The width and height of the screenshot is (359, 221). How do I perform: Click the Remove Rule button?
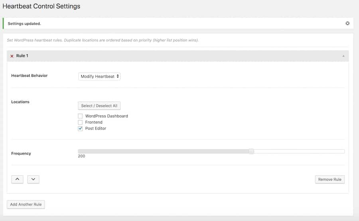coord(329,179)
